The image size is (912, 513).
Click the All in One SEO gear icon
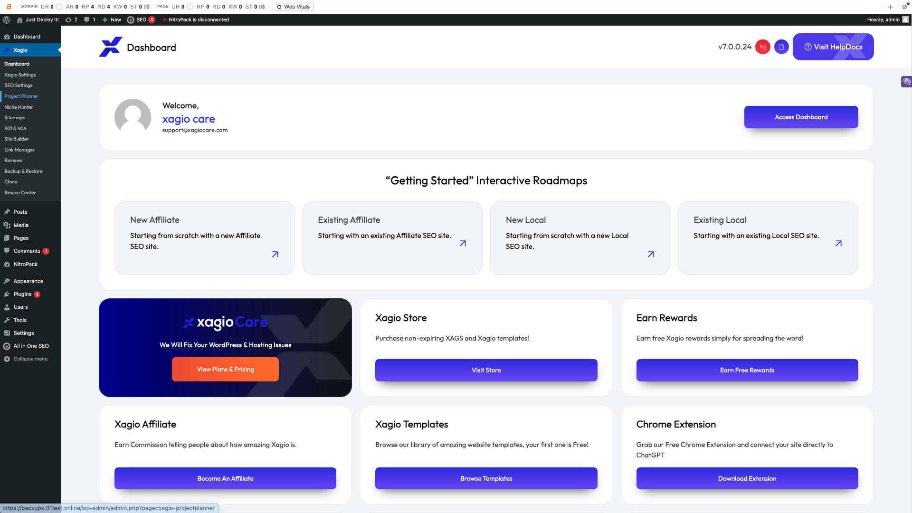click(x=7, y=346)
